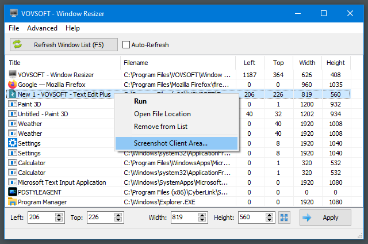Open the Help menu
The height and width of the screenshot is (244, 368).
72,28
